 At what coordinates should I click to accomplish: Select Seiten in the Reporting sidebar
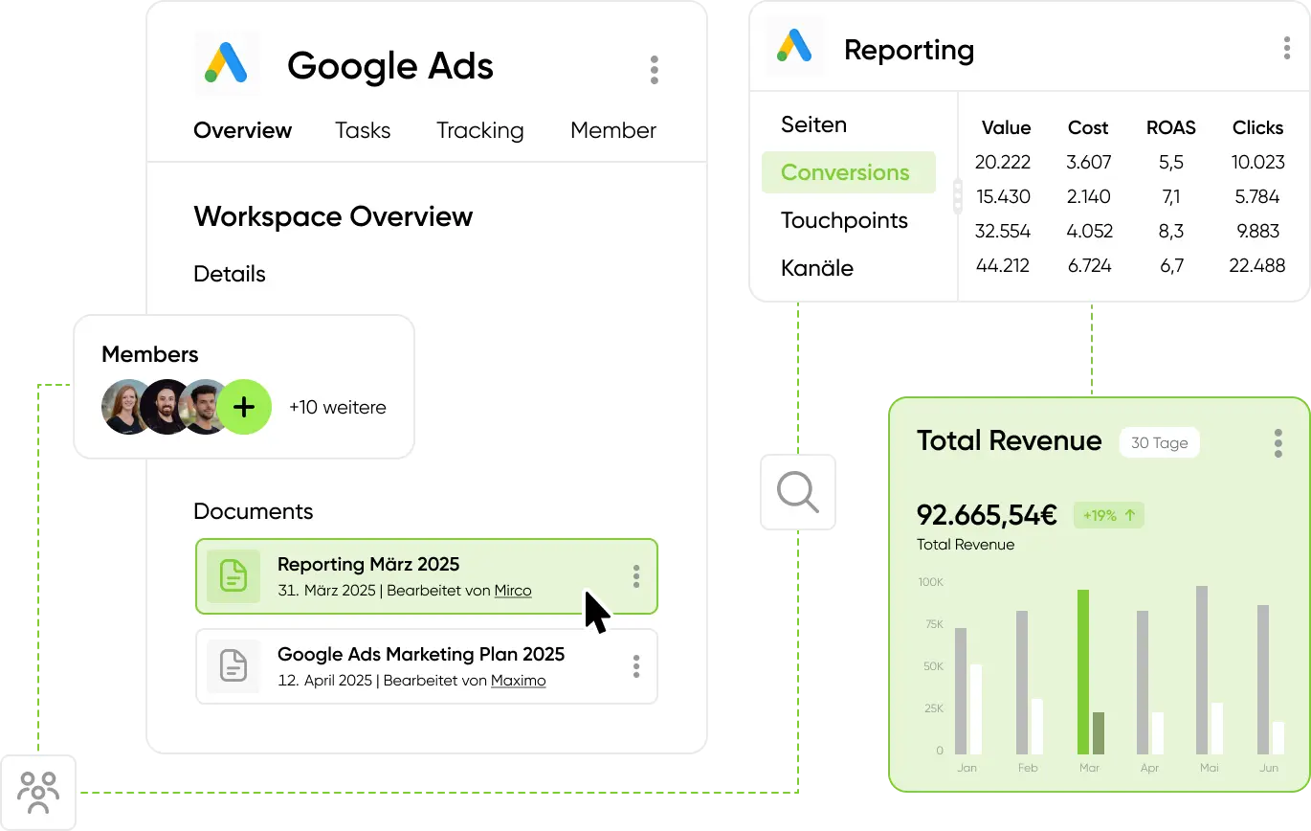tap(814, 124)
